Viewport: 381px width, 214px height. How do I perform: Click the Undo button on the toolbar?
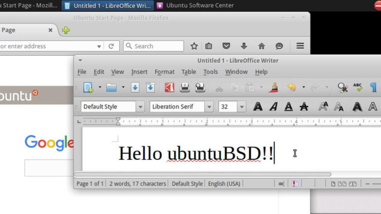pos(291,87)
